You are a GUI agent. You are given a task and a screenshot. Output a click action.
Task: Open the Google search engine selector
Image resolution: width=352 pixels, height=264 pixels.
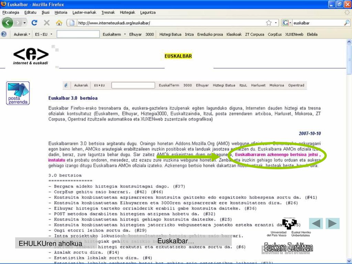[287, 23]
